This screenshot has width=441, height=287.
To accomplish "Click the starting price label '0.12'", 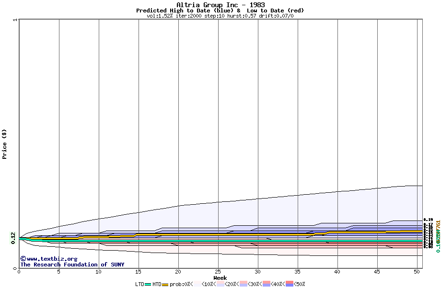I will (13, 238).
